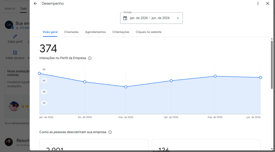
Task: Click the 60 y-axis label on chart
Action: click(44, 81)
